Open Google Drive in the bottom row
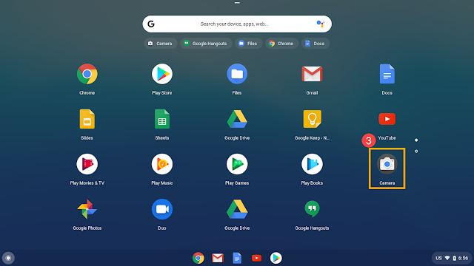The image size is (474, 266). coord(237,209)
